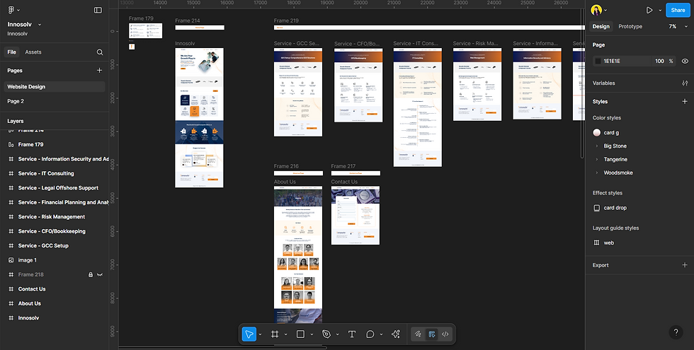The image size is (694, 350).
Task: Switch to the File tab
Action: point(11,52)
